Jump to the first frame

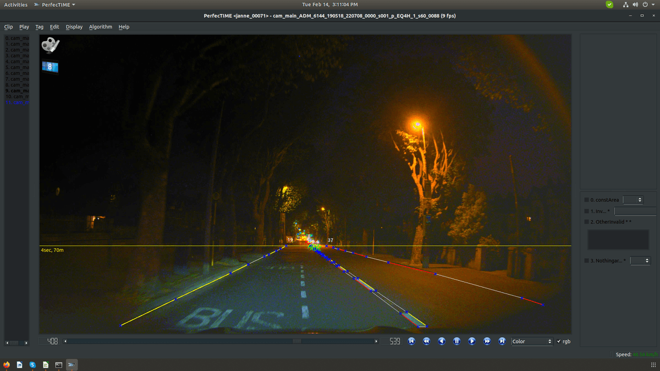click(x=411, y=341)
